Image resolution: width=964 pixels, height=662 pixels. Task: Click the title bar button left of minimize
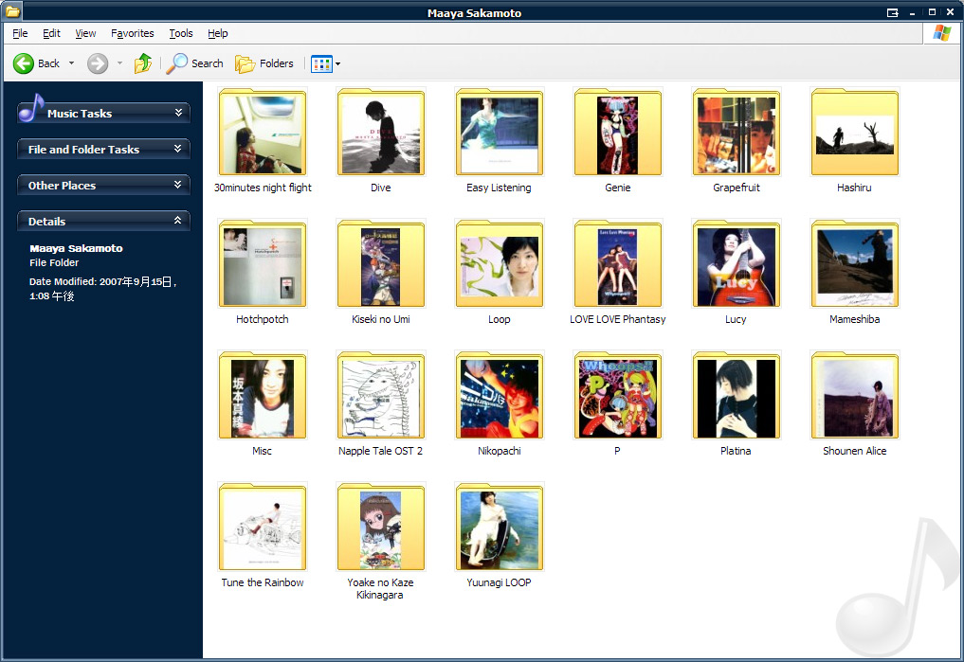(x=893, y=12)
